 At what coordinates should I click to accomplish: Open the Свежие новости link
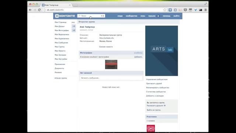point(106,47)
